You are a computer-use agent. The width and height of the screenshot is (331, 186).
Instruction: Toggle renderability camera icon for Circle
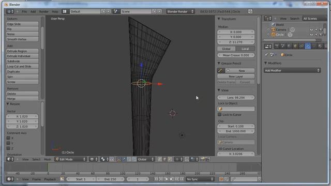coord(321,35)
